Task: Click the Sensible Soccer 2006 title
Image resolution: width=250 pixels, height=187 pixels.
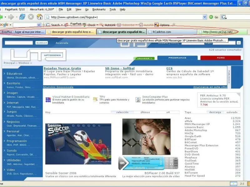Action: coord(61,173)
